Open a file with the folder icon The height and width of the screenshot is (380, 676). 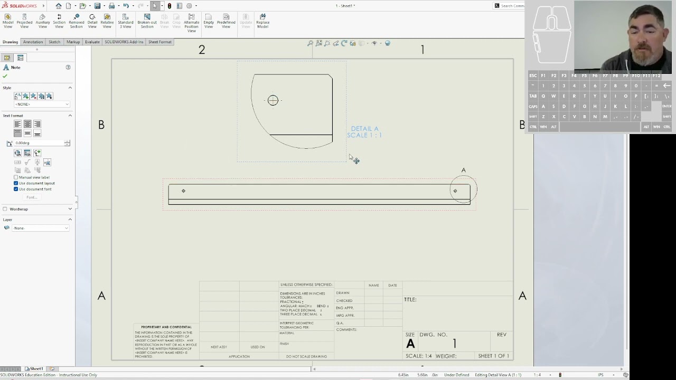click(x=82, y=6)
